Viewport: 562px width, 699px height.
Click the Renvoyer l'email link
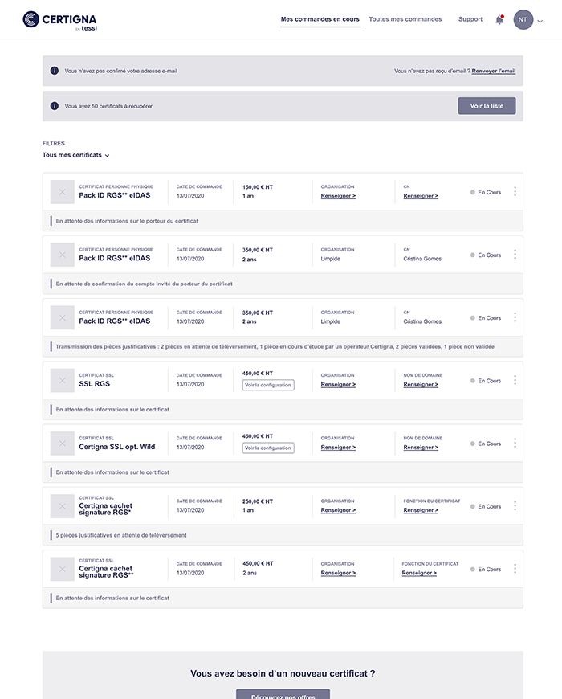(x=494, y=71)
